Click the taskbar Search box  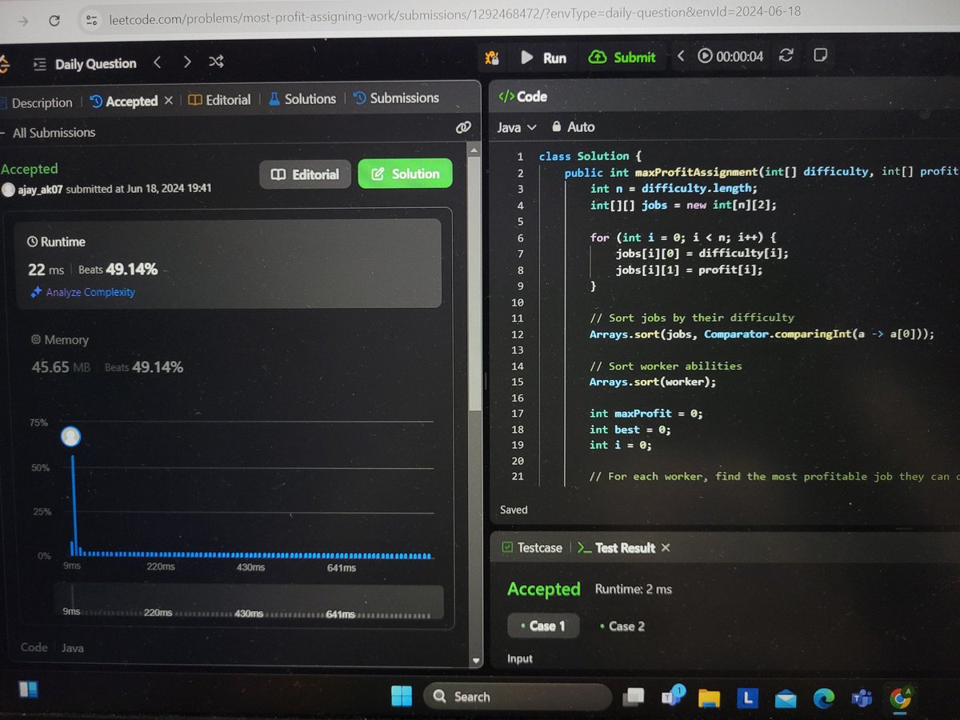coord(517,697)
